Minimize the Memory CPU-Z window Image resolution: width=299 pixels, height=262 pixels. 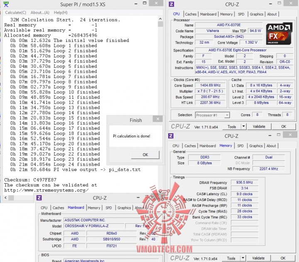click(x=270, y=135)
